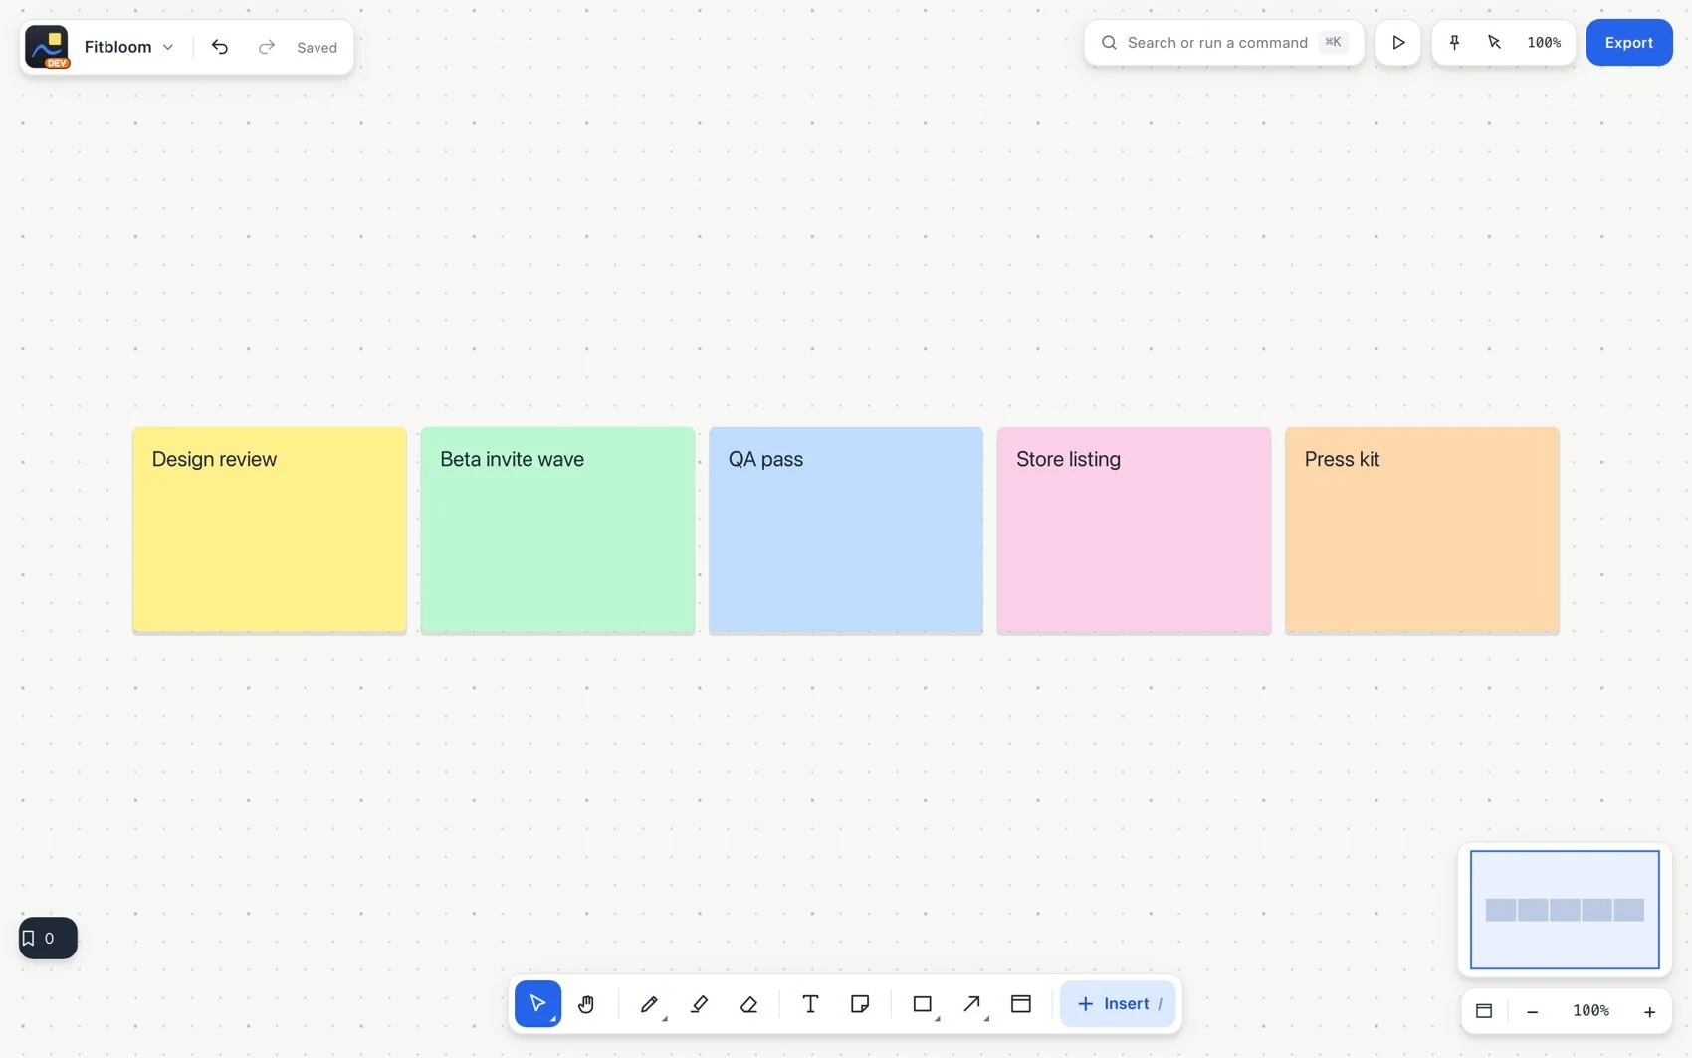Select the orange Press kit note
The width and height of the screenshot is (1692, 1058).
tap(1422, 529)
